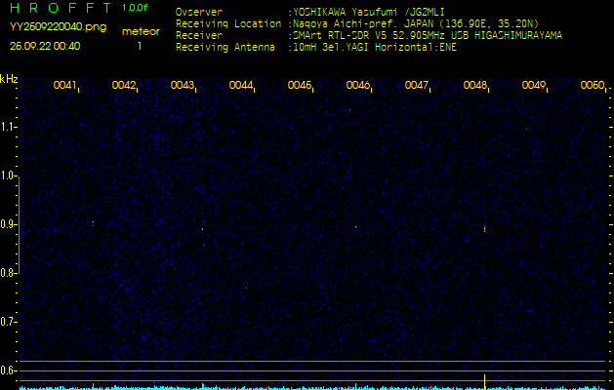
Task: Click the HROFFT title text
Action: click(61, 8)
